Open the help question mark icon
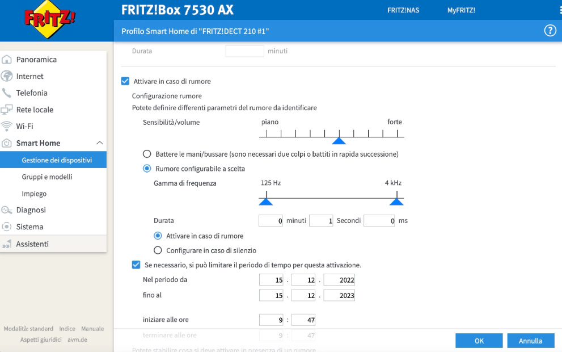The width and height of the screenshot is (562, 352). [550, 31]
